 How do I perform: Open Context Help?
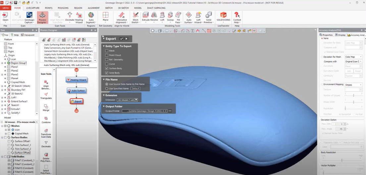click(237, 17)
